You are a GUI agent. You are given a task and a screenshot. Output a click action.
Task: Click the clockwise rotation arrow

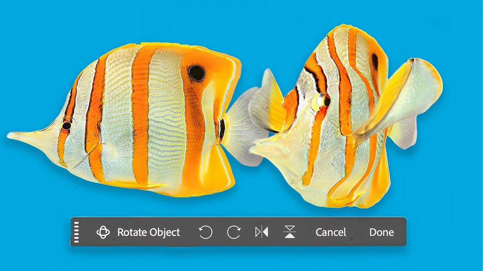pyautogui.click(x=233, y=232)
